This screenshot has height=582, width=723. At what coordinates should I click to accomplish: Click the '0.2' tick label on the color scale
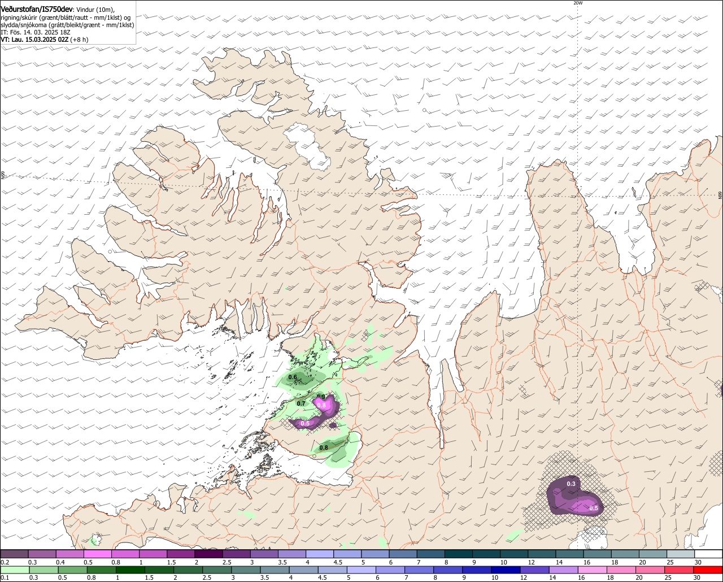coord(5,562)
